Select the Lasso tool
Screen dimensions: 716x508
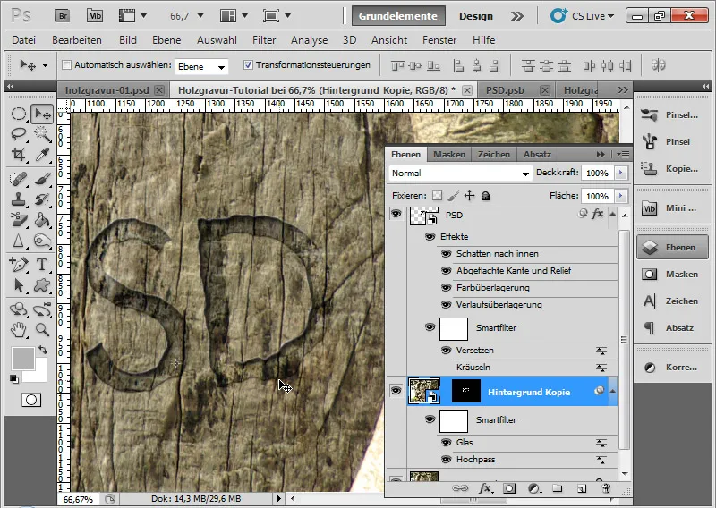[x=18, y=134]
